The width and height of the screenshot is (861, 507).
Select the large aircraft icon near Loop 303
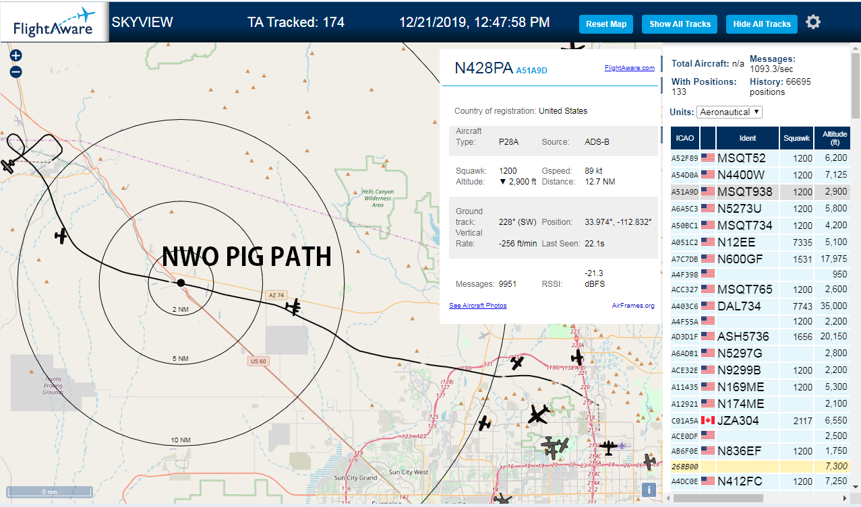click(538, 414)
